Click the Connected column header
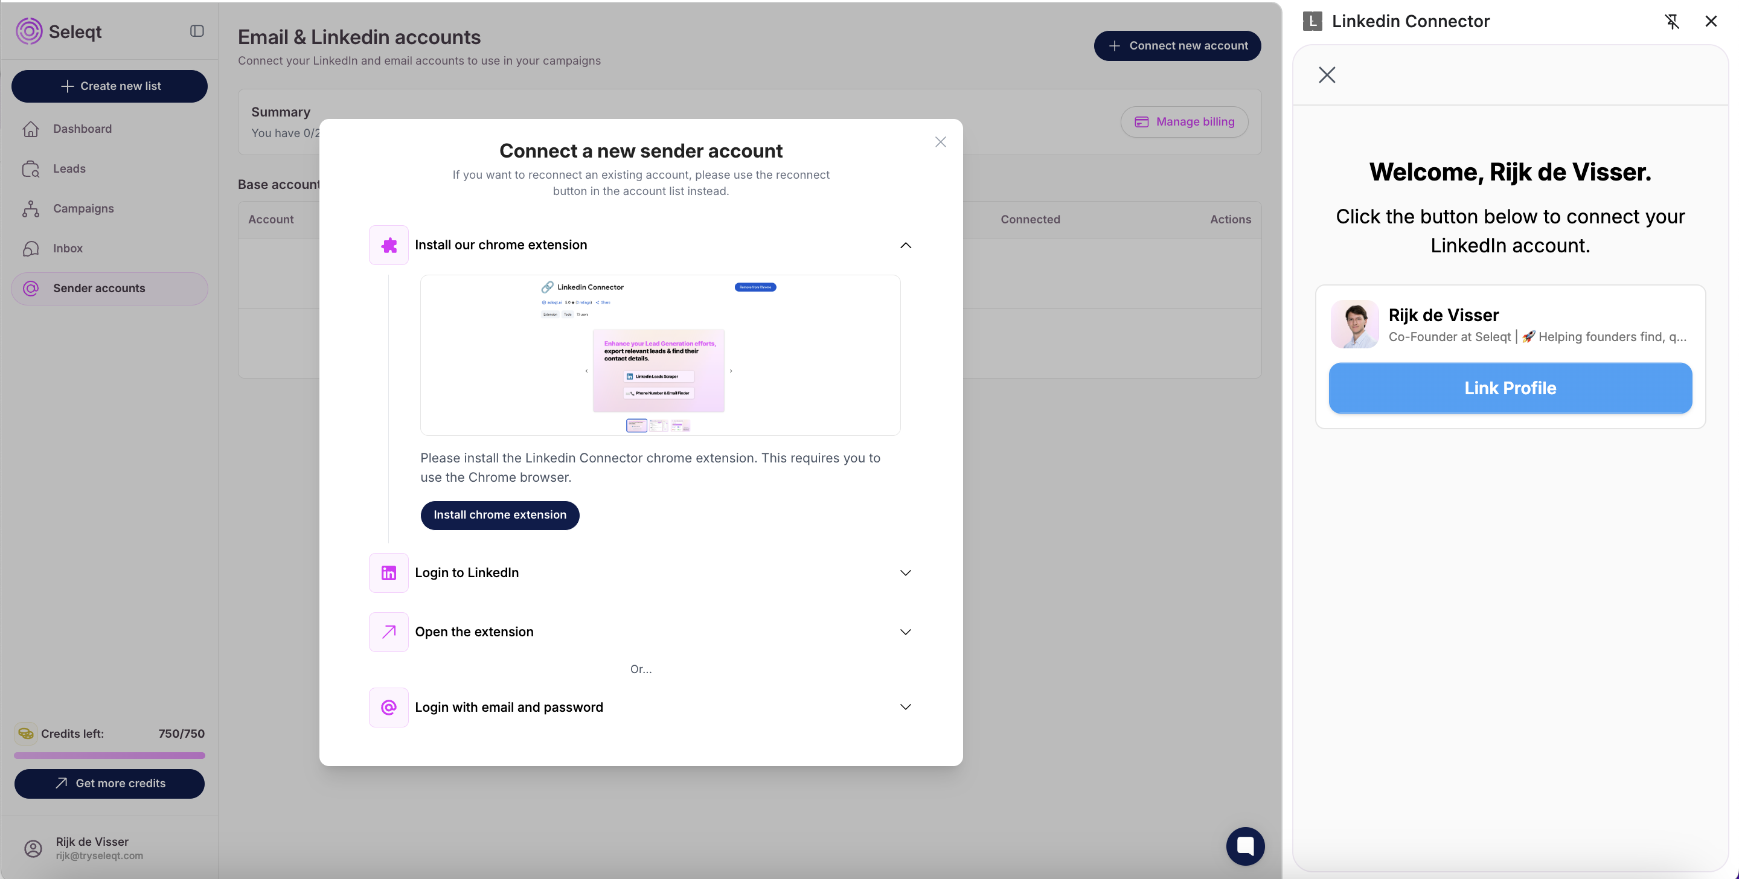Image resolution: width=1739 pixels, height=879 pixels. coord(1030,219)
